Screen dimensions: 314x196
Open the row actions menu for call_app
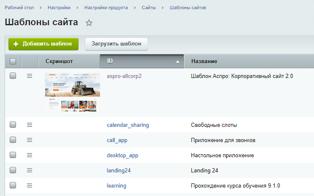click(x=30, y=140)
